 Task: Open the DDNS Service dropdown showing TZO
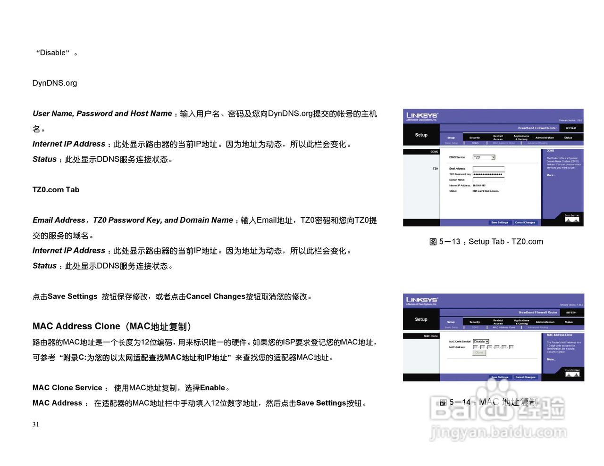pyautogui.click(x=483, y=157)
